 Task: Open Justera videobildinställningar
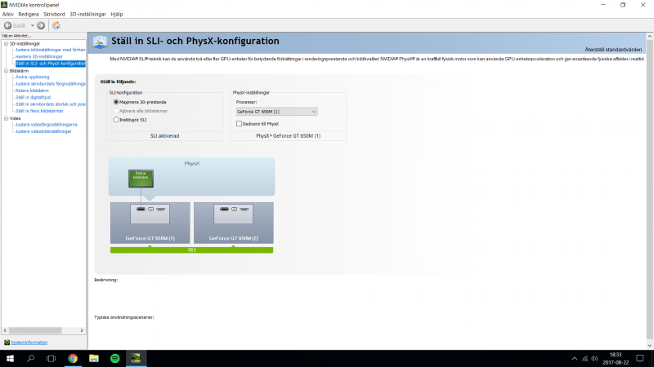click(43, 131)
